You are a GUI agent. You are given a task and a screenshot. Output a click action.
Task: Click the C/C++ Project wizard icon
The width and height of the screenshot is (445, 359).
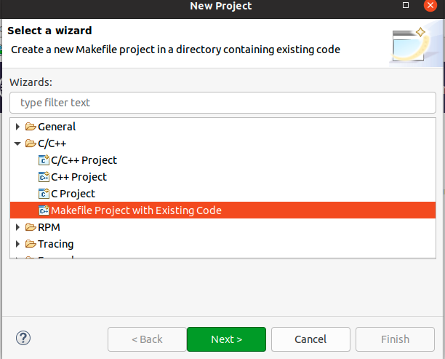(x=44, y=160)
